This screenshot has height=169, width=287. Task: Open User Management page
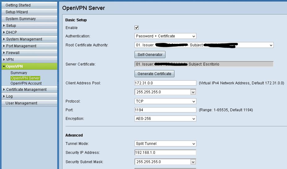click(29, 103)
